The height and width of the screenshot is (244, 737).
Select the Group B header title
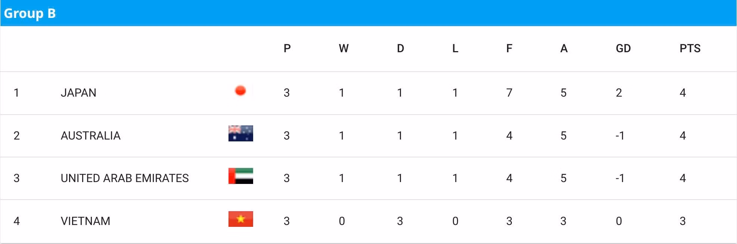pyautogui.click(x=30, y=13)
